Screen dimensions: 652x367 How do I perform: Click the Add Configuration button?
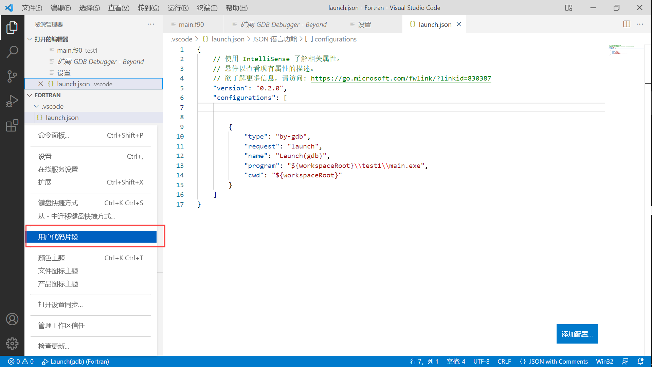[577, 334]
